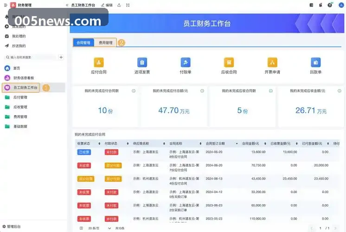Click the 部分付款 tag in the 70,750.00 row

tap(113, 166)
